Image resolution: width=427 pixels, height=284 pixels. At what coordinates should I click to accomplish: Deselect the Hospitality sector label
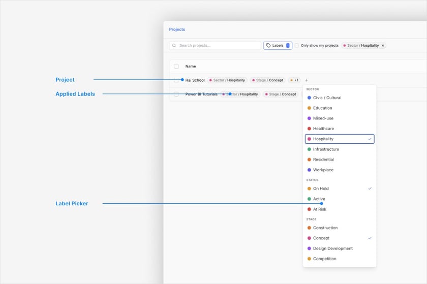[x=340, y=139]
